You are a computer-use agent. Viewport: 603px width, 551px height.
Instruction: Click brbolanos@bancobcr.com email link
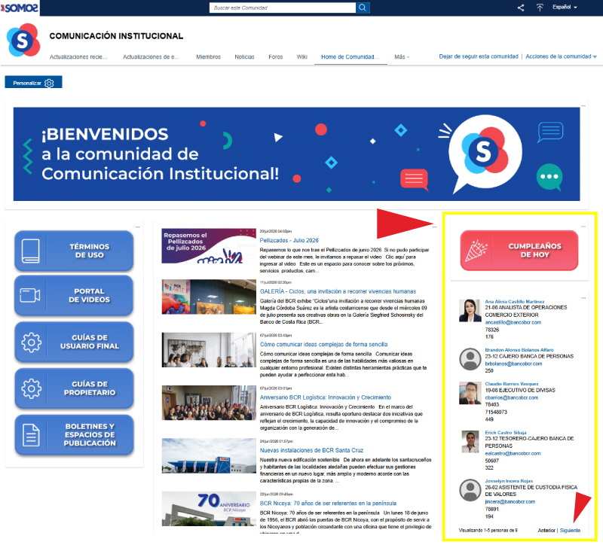pyautogui.click(x=513, y=364)
